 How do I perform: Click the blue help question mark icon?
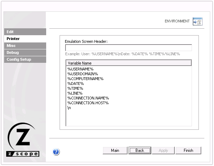[56, 152]
